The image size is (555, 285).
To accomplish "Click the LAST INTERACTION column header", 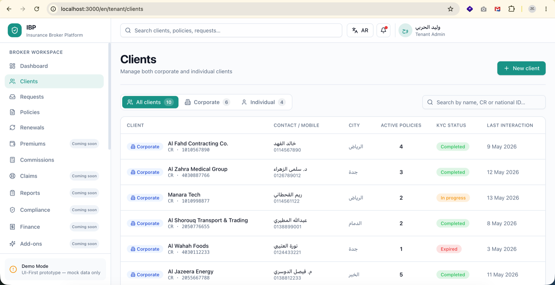I will (x=510, y=126).
